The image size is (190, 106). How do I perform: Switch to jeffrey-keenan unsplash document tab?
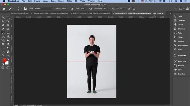[91, 13]
